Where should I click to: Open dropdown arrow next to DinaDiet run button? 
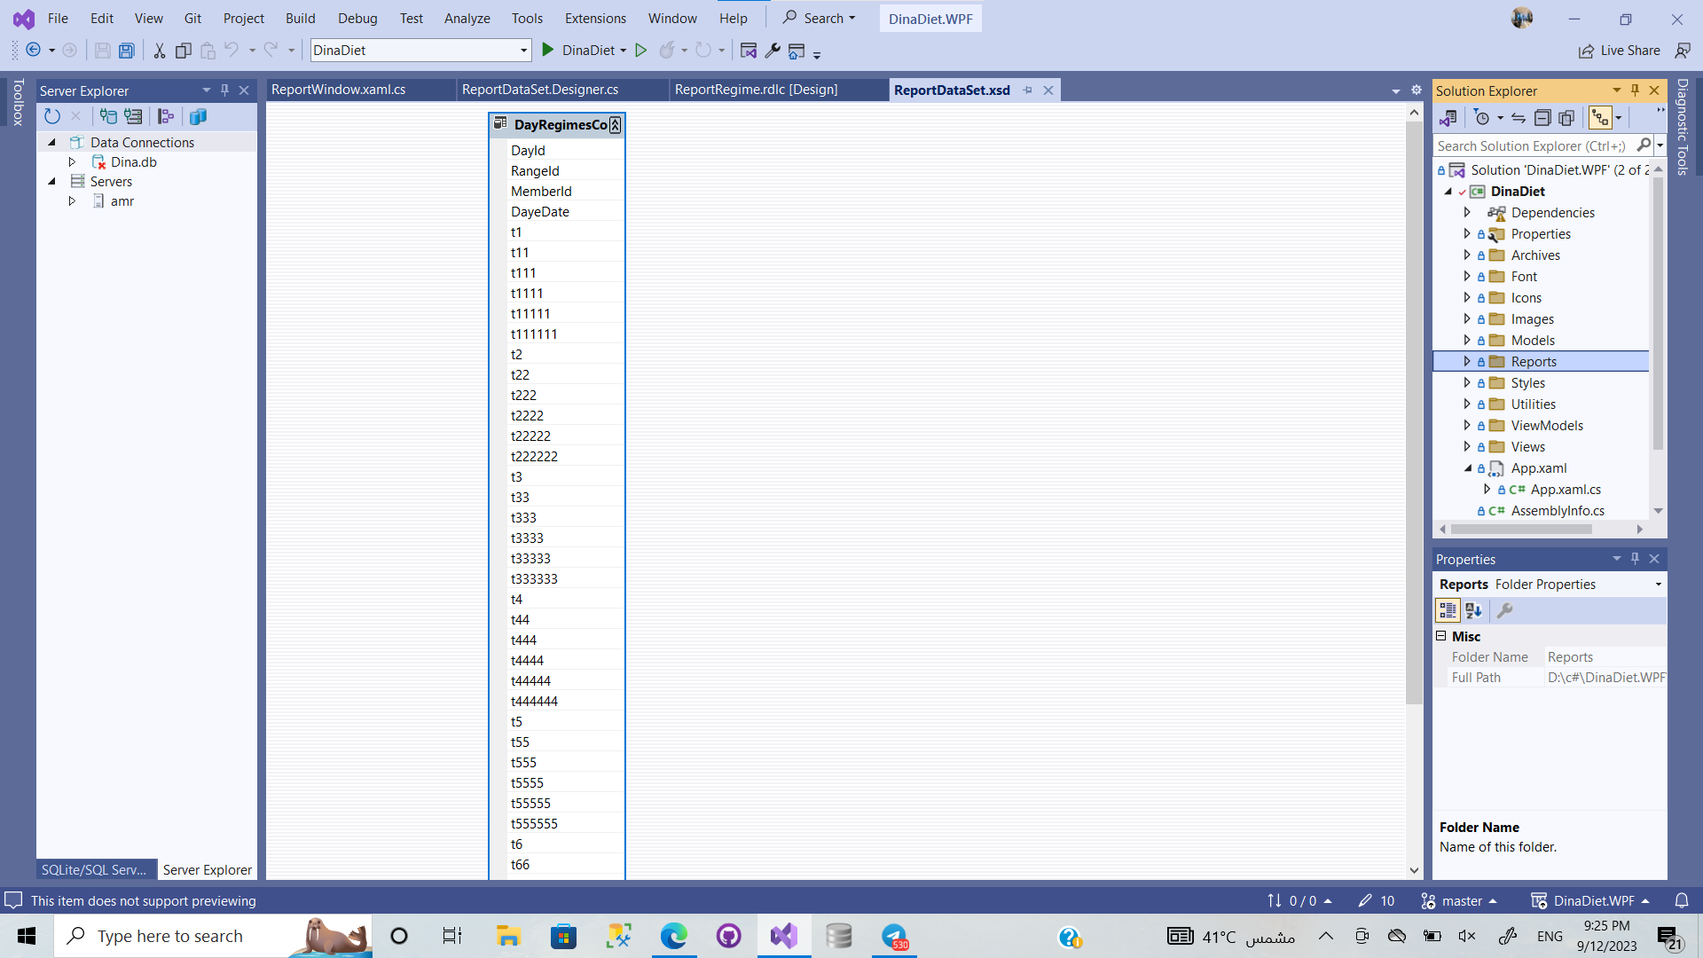pos(624,51)
